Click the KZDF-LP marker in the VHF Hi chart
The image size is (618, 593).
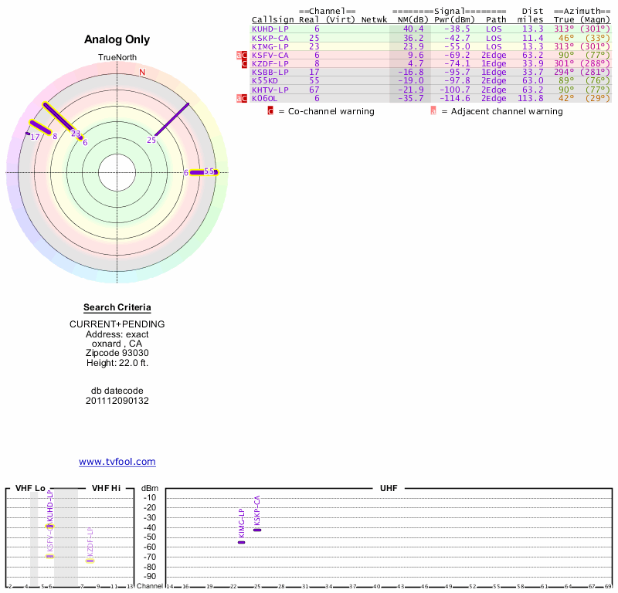pyautogui.click(x=90, y=561)
